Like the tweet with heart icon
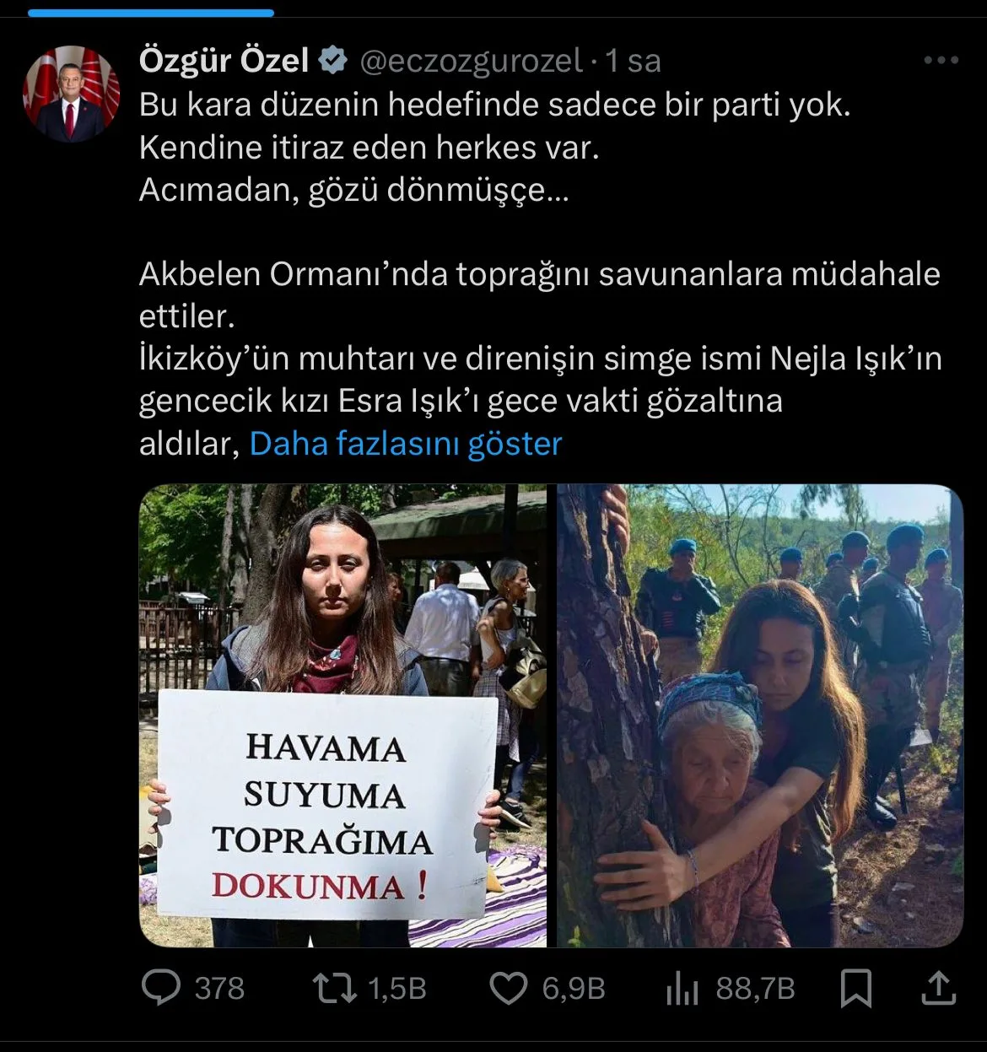The image size is (987, 1052). tap(509, 988)
